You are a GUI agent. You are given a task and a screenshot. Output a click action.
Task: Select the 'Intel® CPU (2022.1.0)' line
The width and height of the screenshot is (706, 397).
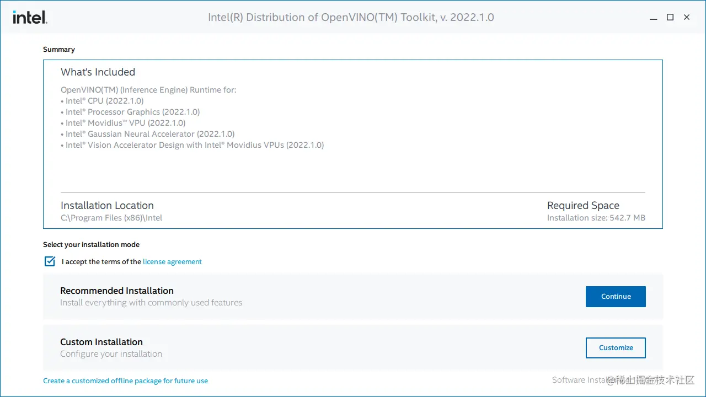(x=102, y=101)
